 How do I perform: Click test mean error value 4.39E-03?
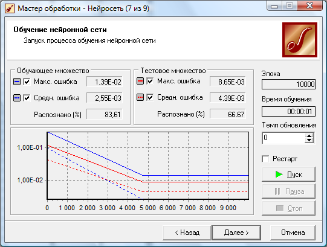(x=228, y=98)
